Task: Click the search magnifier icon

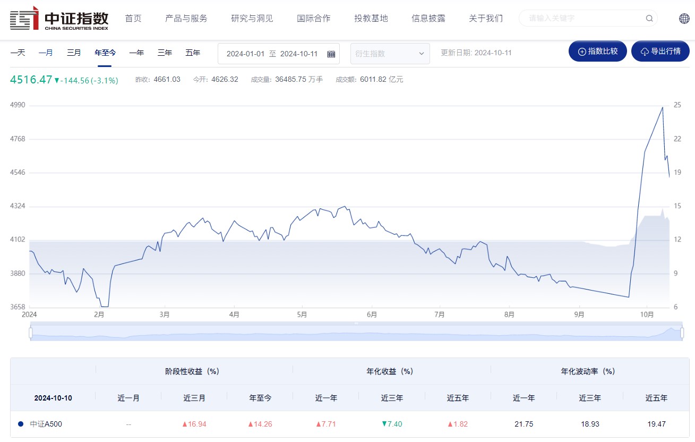Action: (x=649, y=19)
